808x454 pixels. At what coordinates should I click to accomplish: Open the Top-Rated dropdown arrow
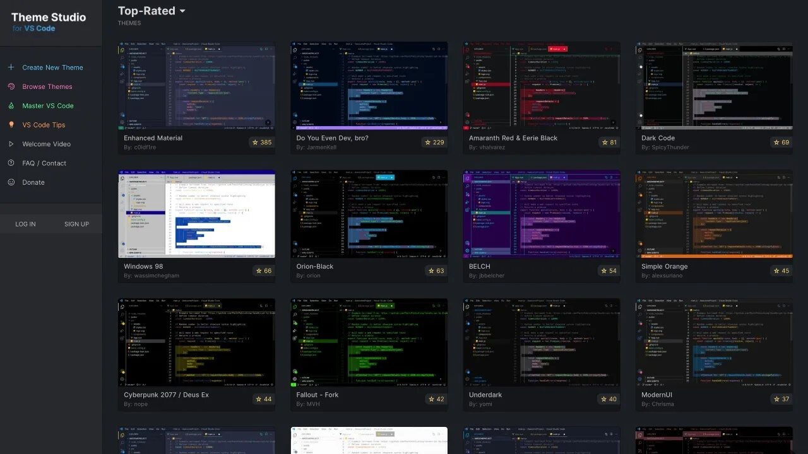[182, 11]
